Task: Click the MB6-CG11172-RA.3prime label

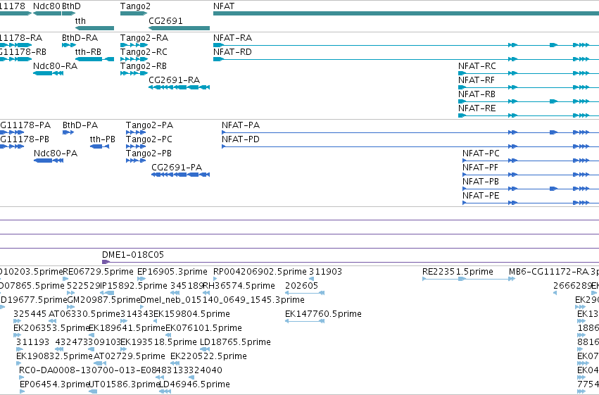Action: 554,272
